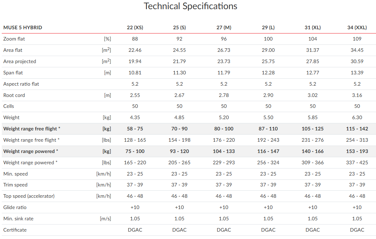This screenshot has height=239, width=376.
Task: Click the Technical Specifications heading
Action: [x=190, y=6]
